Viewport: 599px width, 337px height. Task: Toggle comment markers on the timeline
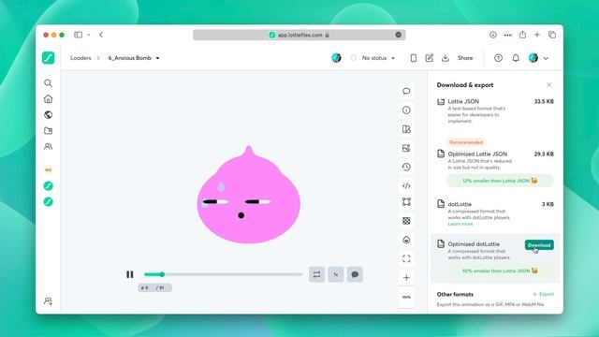[x=355, y=274]
